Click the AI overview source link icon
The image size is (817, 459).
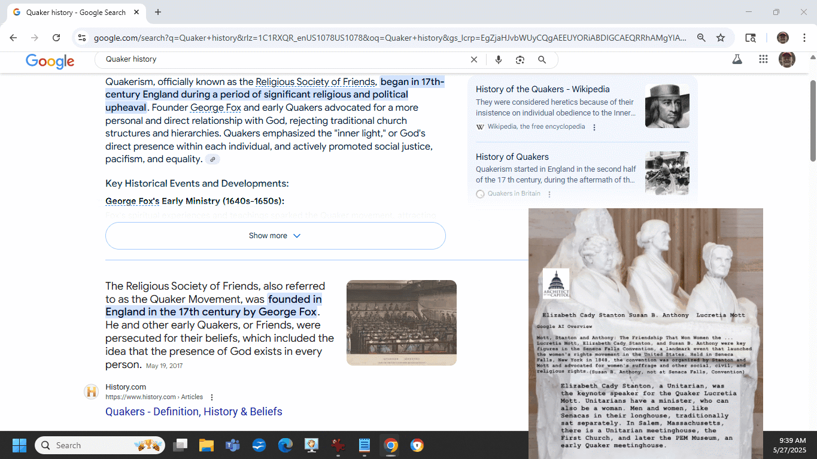pos(212,159)
